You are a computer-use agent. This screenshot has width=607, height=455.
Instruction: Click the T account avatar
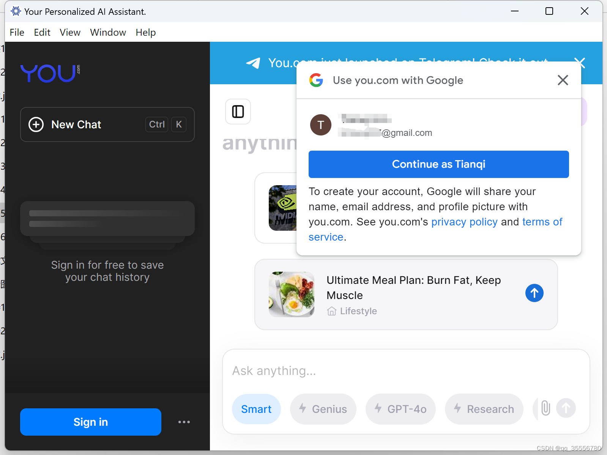(321, 125)
